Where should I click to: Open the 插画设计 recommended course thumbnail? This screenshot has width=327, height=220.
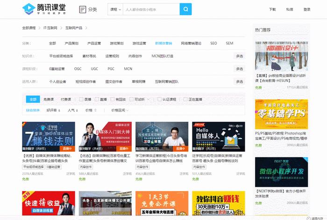click(x=281, y=56)
